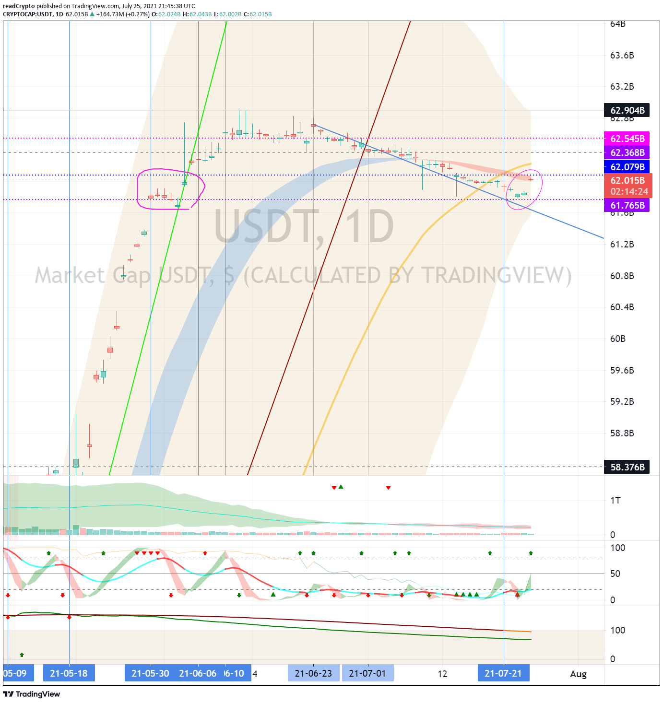Click the 60.8B axis value
This screenshot has width=663, height=703.
pos(622,276)
